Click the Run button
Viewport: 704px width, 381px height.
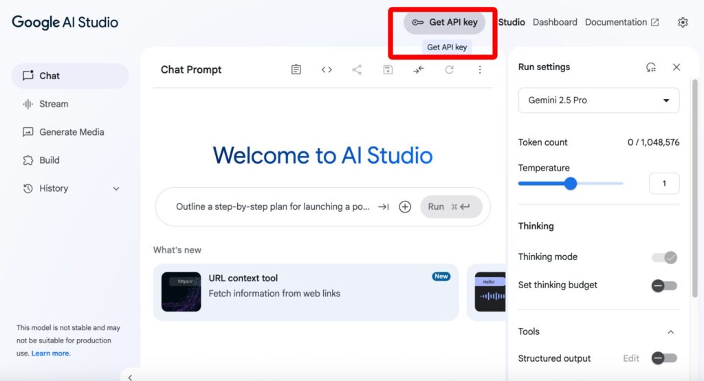(451, 207)
